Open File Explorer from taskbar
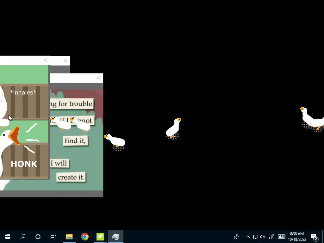324x243 pixels. [x=69, y=237]
